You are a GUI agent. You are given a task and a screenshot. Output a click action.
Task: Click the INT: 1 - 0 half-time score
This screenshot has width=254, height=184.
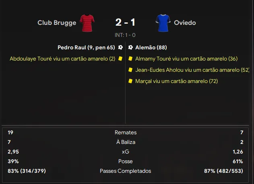tap(125, 35)
